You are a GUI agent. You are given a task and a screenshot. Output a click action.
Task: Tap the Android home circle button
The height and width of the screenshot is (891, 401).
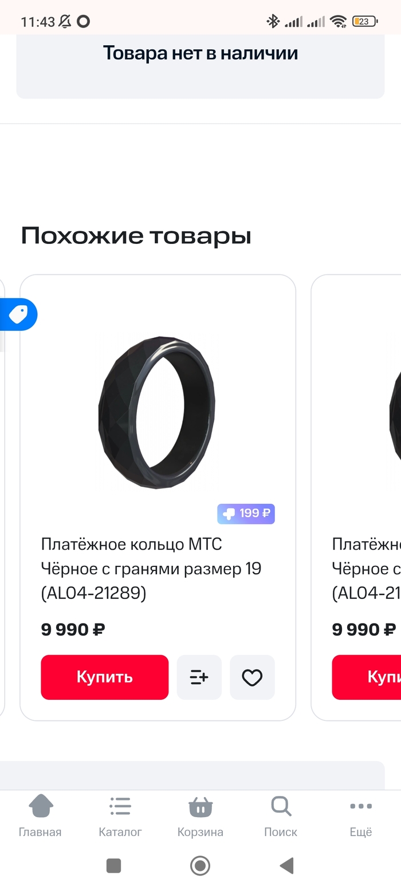tap(200, 865)
